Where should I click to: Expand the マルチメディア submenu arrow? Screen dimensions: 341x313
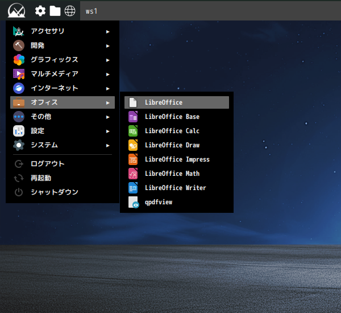(x=107, y=74)
